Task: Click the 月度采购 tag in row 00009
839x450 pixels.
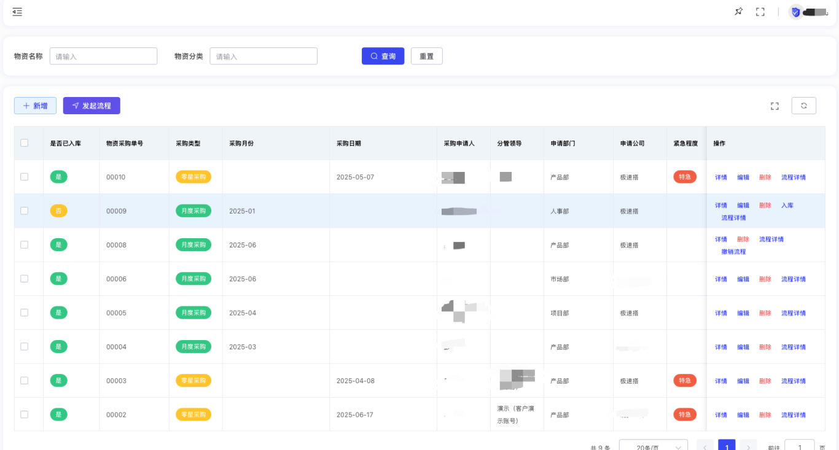Action: point(193,211)
